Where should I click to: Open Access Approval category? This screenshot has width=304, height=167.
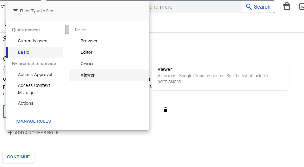click(x=35, y=75)
